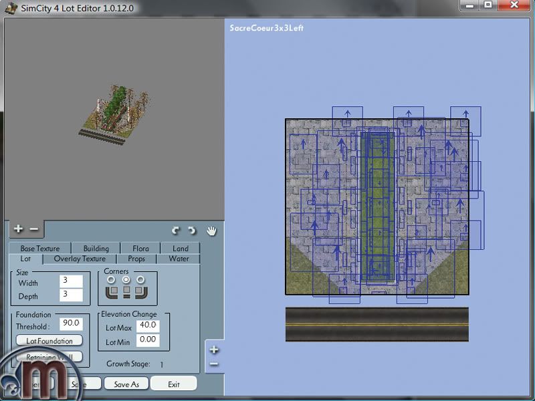Image resolution: width=535 pixels, height=401 pixels.
Task: Click the Lot Foundation button
Action: pyautogui.click(x=49, y=341)
